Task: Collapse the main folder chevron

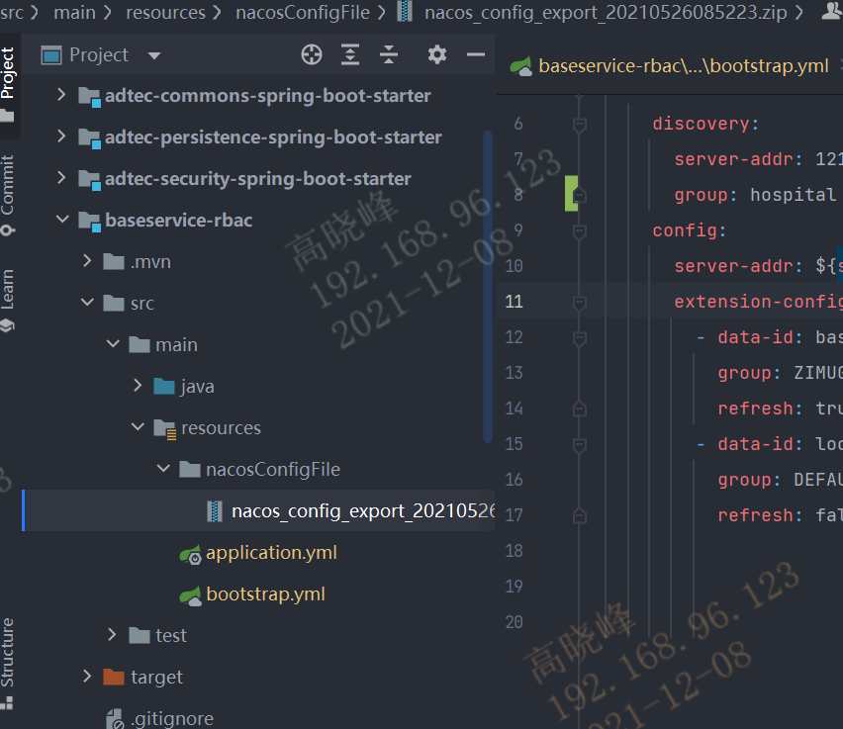Action: (x=113, y=344)
